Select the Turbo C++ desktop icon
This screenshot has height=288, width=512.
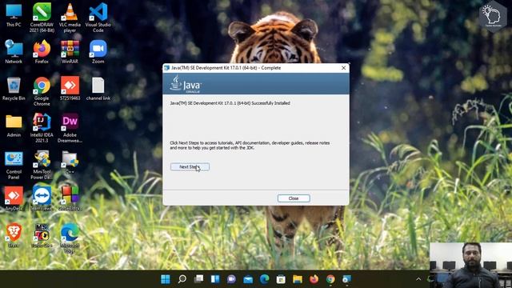(x=42, y=235)
